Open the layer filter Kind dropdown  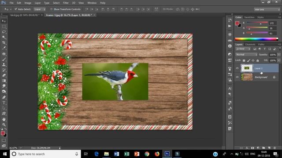tap(243, 49)
